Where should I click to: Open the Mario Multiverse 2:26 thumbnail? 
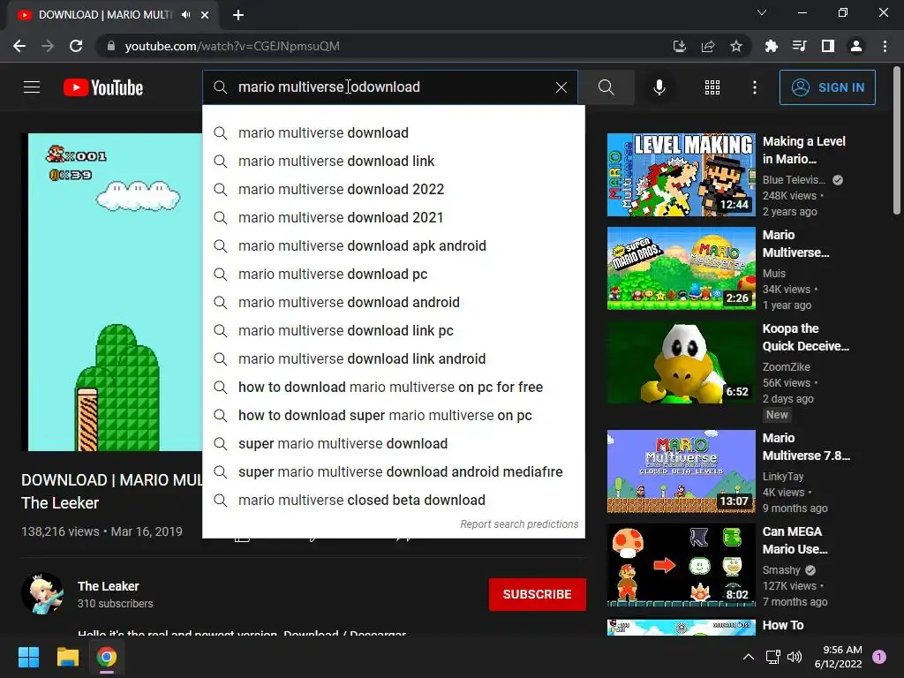tap(681, 268)
